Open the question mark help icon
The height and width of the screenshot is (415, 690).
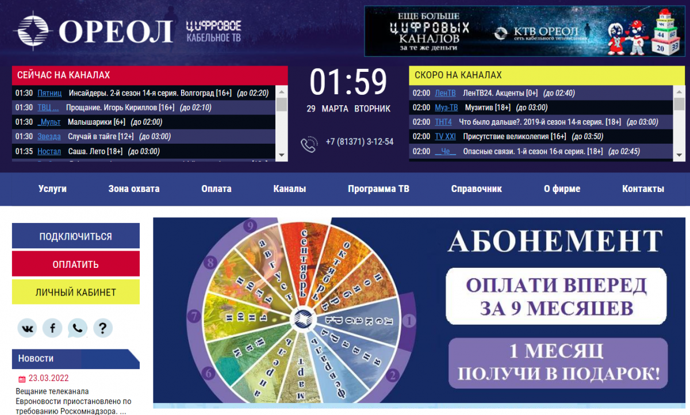click(x=103, y=328)
